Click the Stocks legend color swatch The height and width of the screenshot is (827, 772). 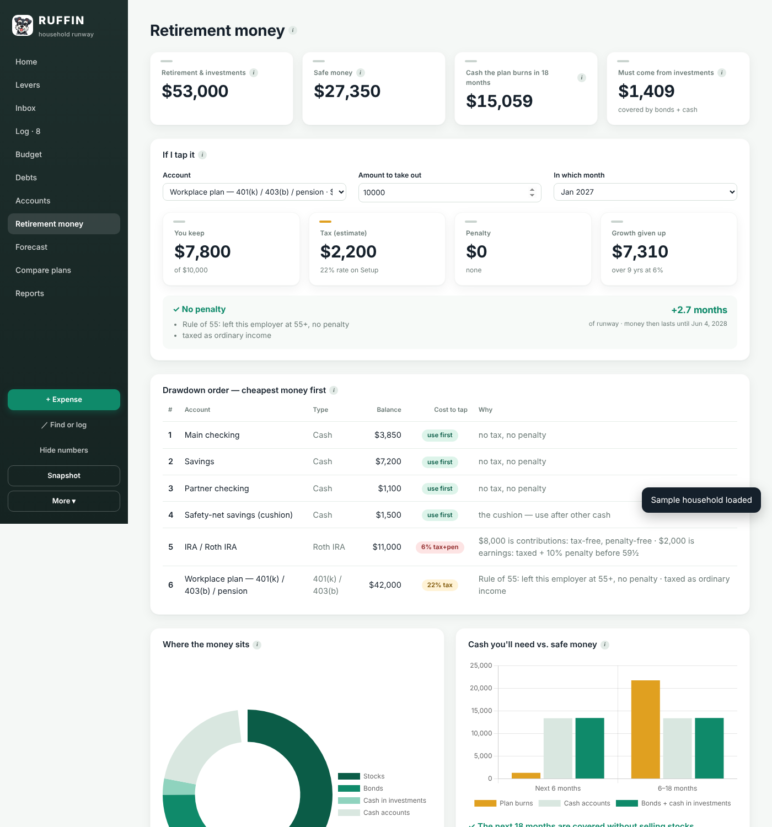coord(349,776)
